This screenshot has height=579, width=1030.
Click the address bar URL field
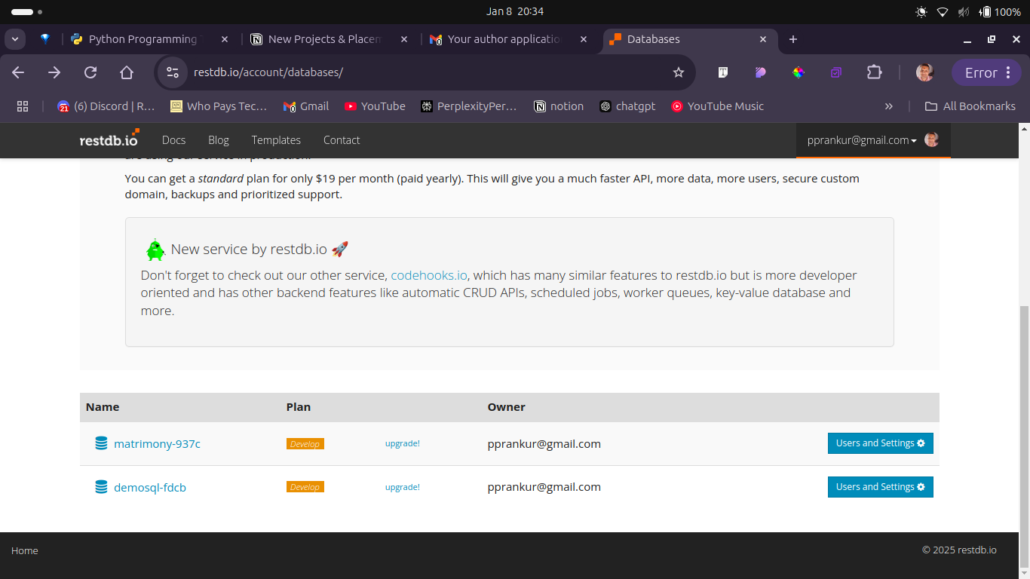pyautogui.click(x=426, y=72)
